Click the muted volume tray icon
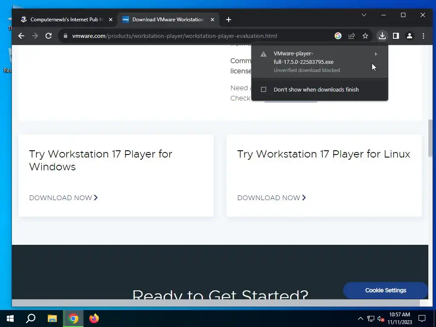 pos(381,318)
